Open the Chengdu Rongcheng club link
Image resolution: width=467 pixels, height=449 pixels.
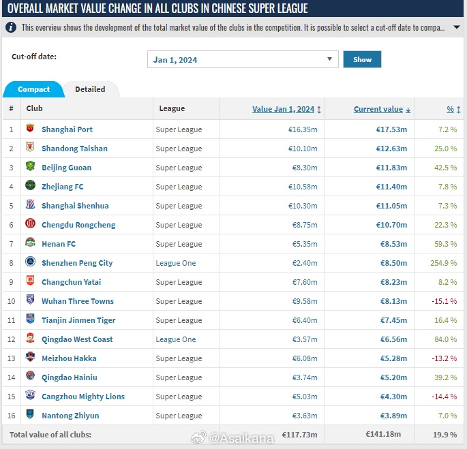tap(78, 225)
